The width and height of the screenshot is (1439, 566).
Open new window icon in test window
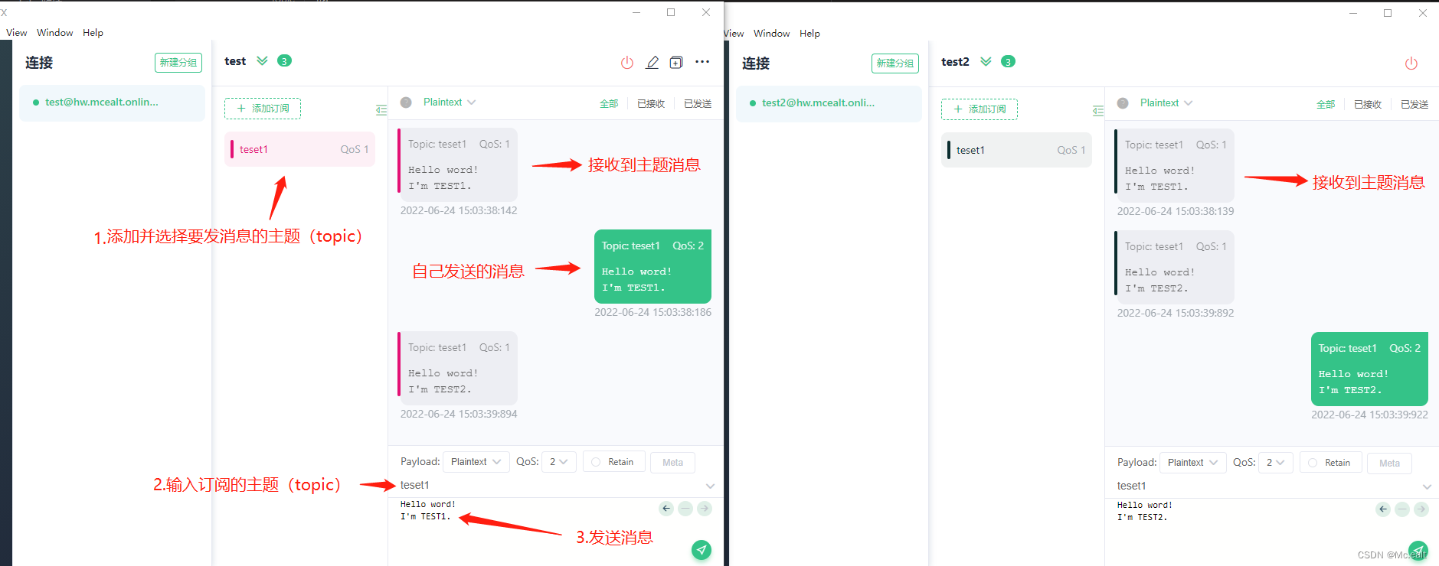coord(676,63)
